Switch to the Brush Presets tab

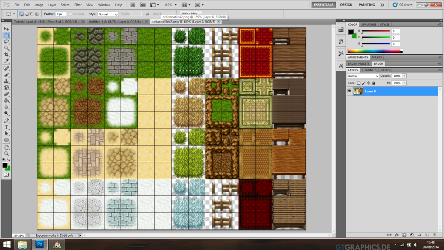coord(359,64)
